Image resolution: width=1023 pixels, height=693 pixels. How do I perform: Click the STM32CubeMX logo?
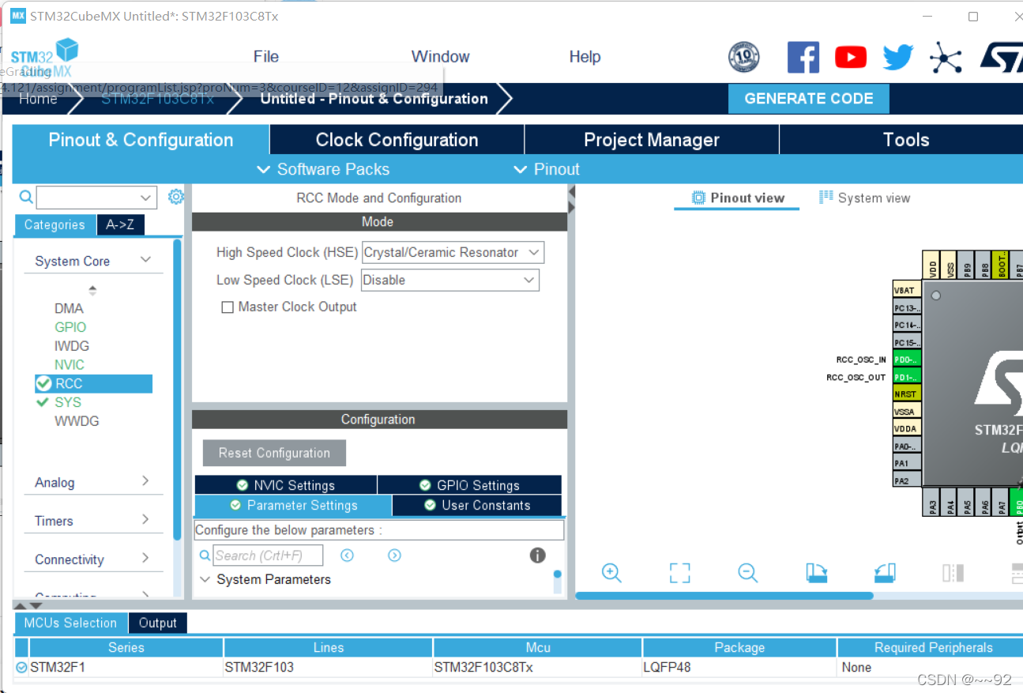(44, 58)
